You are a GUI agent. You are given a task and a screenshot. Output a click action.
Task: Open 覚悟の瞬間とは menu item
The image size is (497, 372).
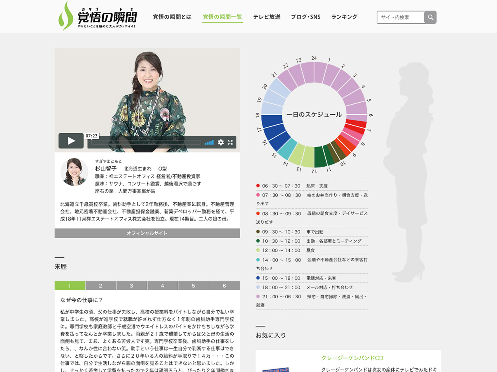pos(172,17)
